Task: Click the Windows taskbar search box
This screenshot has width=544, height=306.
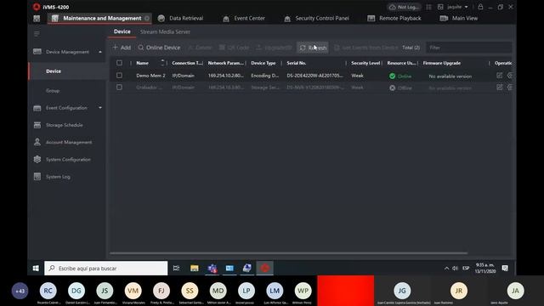Action: (x=105, y=269)
